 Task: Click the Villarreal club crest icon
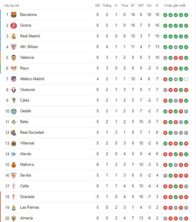pyautogui.click(x=14, y=143)
